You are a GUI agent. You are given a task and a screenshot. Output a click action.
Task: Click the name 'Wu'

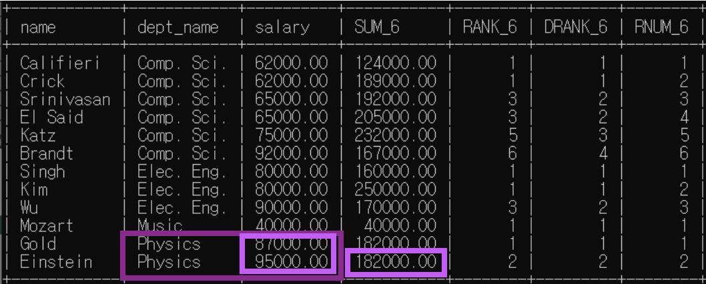click(29, 207)
